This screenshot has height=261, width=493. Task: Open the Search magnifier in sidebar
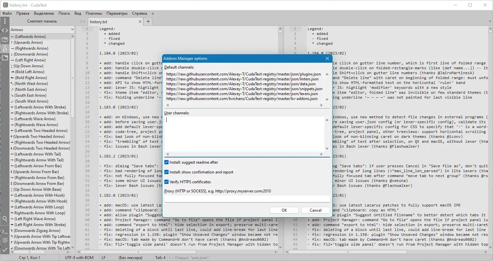coord(5,219)
